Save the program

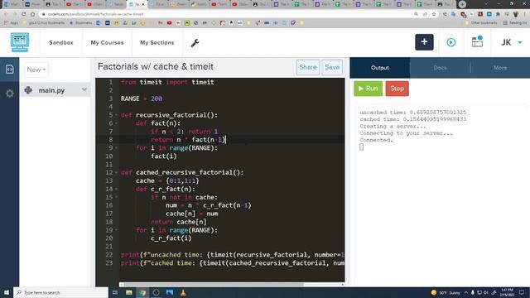(x=332, y=67)
